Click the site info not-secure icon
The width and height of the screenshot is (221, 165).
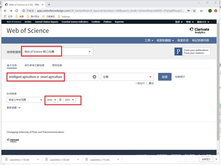[x=24, y=11]
